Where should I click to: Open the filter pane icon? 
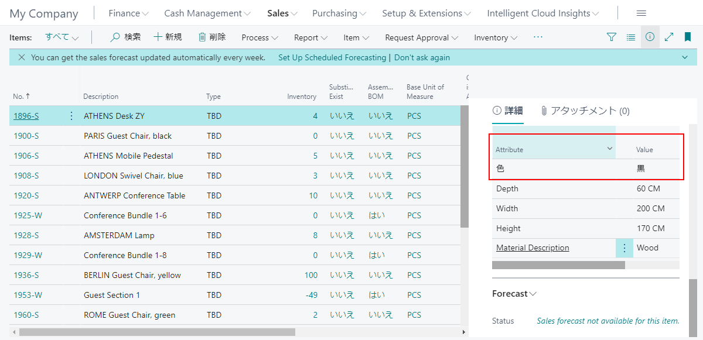tap(612, 37)
